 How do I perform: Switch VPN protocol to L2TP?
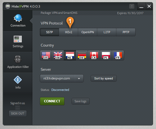(107, 32)
